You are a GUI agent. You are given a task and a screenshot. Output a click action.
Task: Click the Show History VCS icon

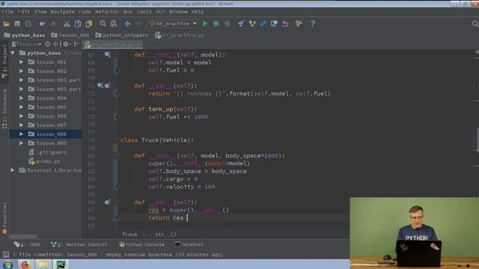[274, 24]
